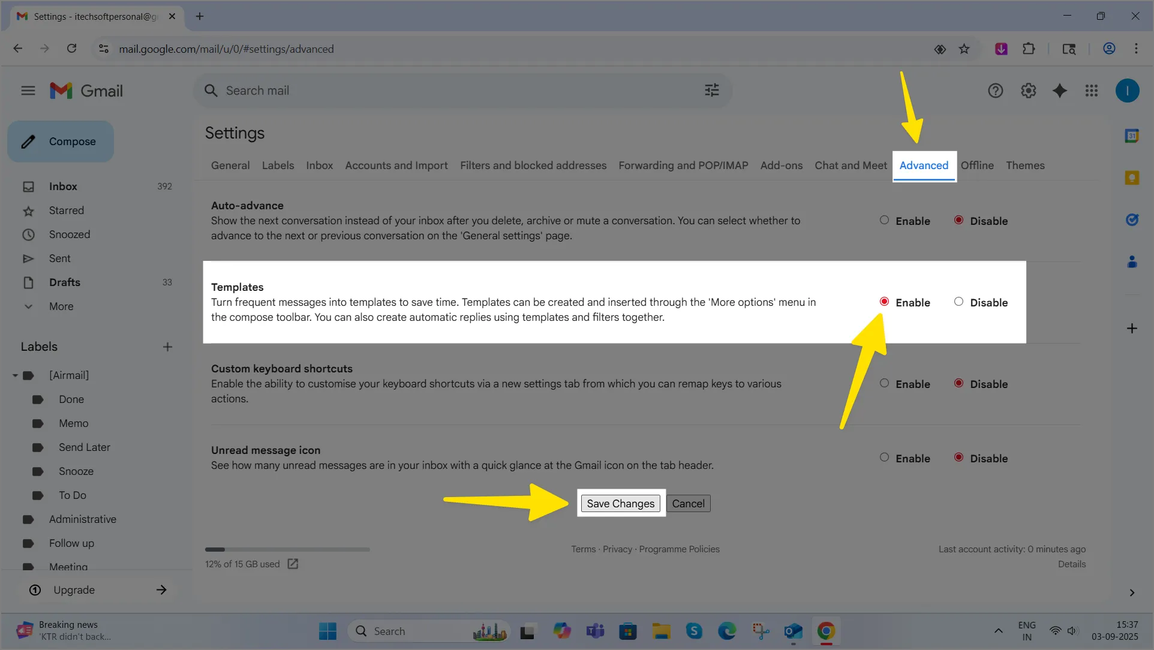The width and height of the screenshot is (1154, 650).
Task: Create new label plus icon
Action: tap(167, 347)
